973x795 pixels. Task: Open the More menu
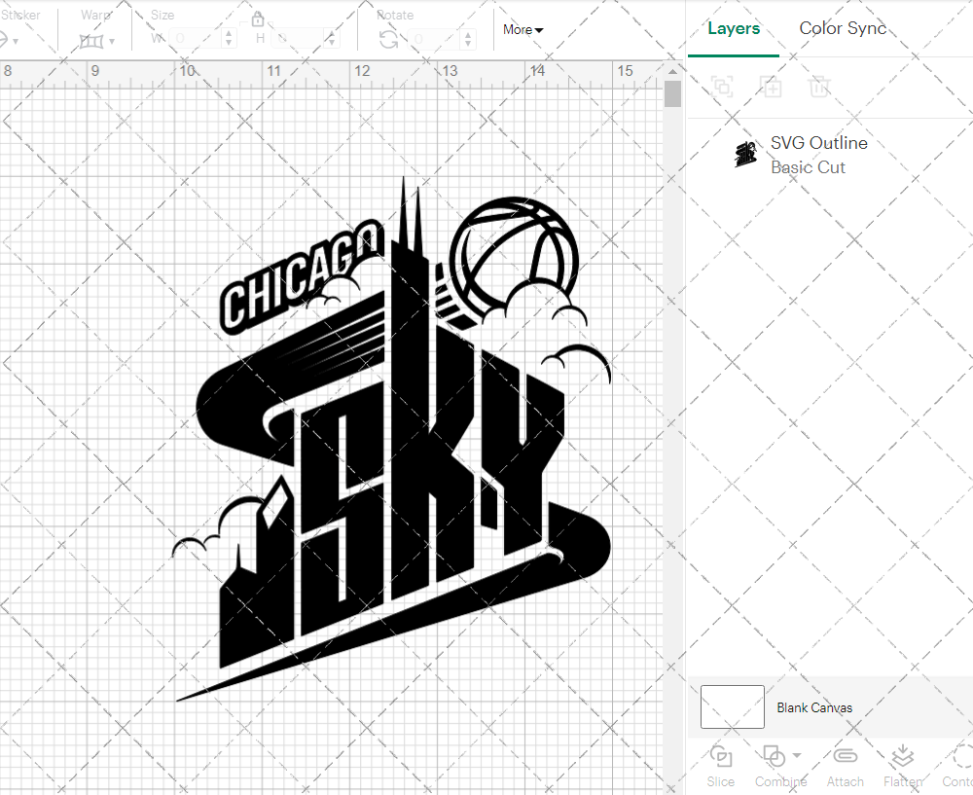[523, 30]
